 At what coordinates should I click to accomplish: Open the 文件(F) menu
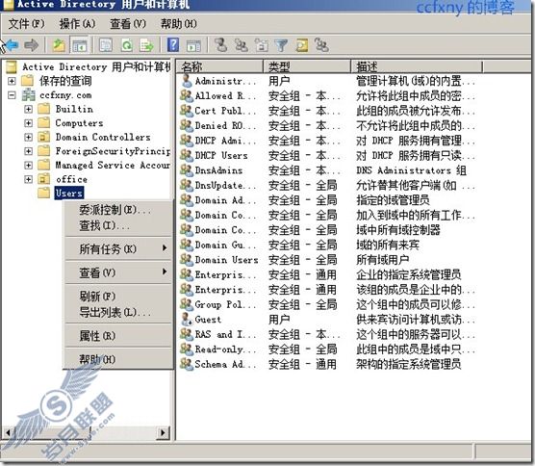coord(26,24)
